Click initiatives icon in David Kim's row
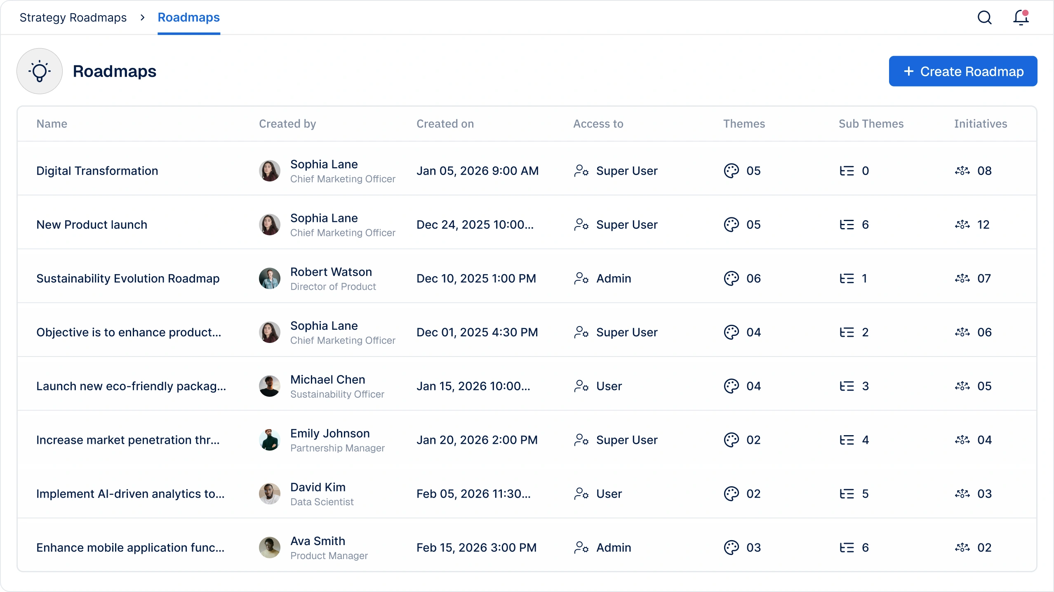1054x592 pixels. click(x=962, y=494)
